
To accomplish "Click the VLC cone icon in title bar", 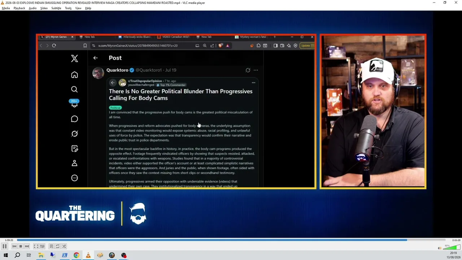I will tap(3, 3).
